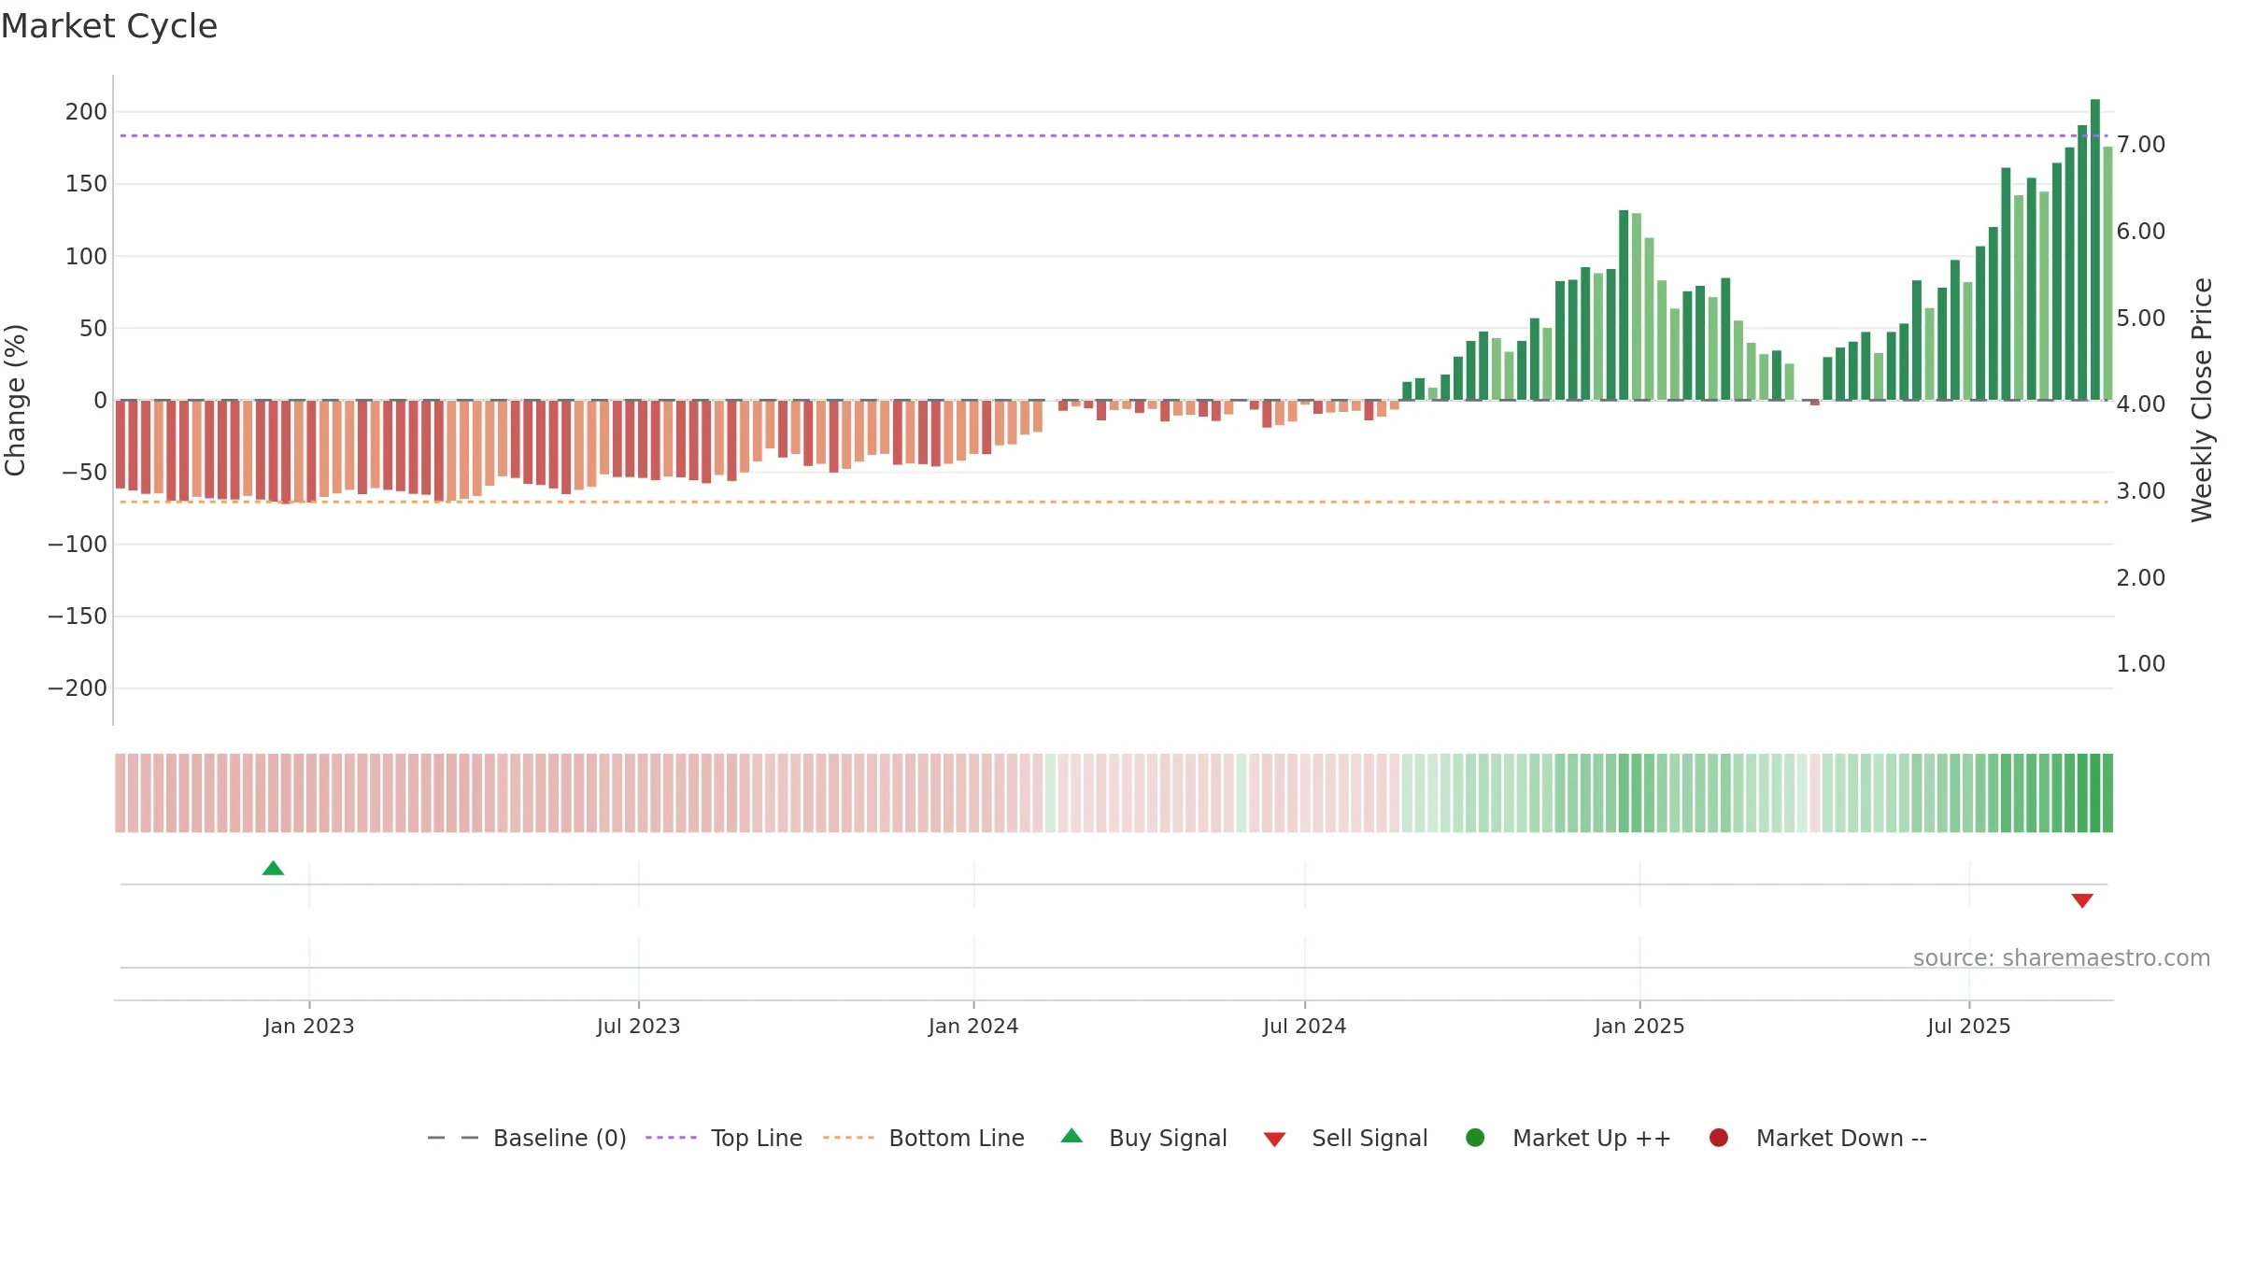The height and width of the screenshot is (1261, 2242).
Task: Click the Weekly Close Price axis title
Action: click(x=2202, y=400)
